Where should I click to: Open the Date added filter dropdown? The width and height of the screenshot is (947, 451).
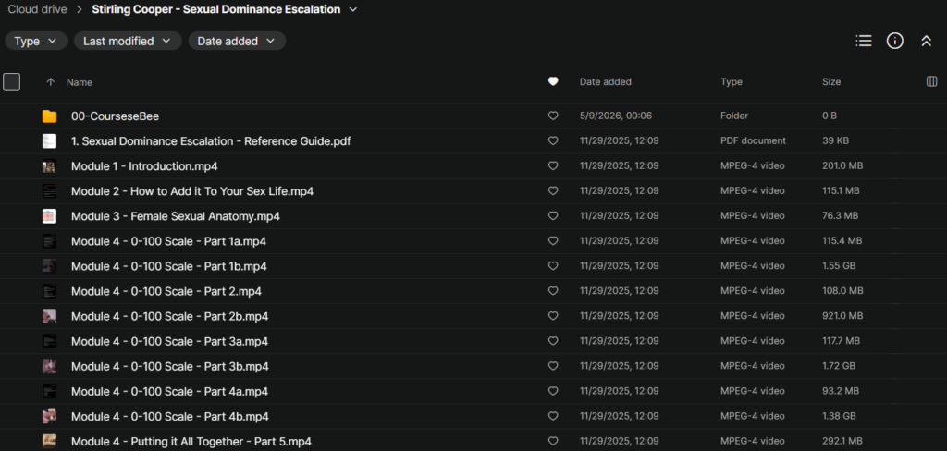coord(237,41)
